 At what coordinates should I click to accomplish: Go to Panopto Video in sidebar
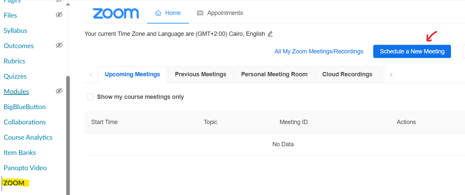coord(25,168)
